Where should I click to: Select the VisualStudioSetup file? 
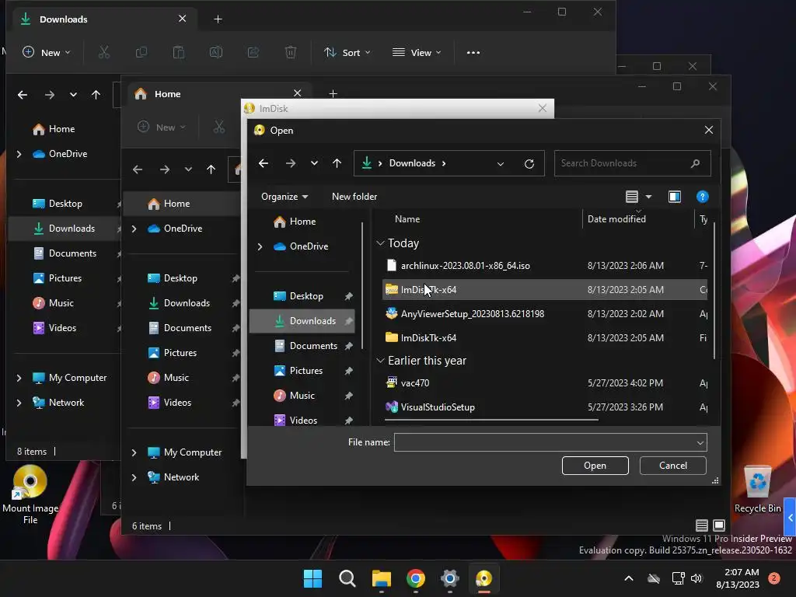545,407
